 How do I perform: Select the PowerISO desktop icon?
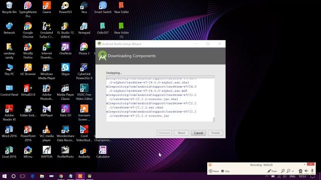65,7
